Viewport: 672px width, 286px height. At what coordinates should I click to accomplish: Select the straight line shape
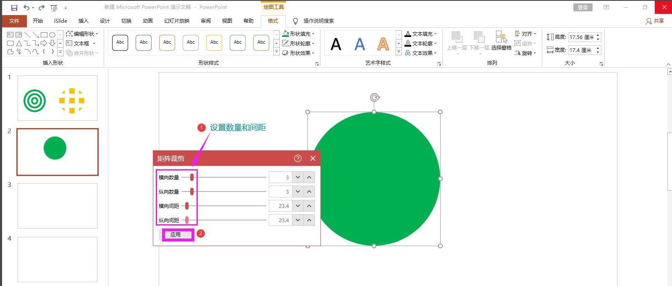(x=27, y=35)
